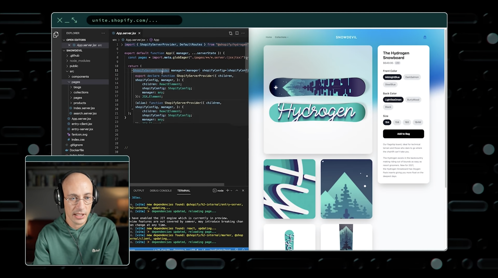The image size is (498, 278).
Task: Close the App.server.jsx editor tab
Action: tap(139, 33)
